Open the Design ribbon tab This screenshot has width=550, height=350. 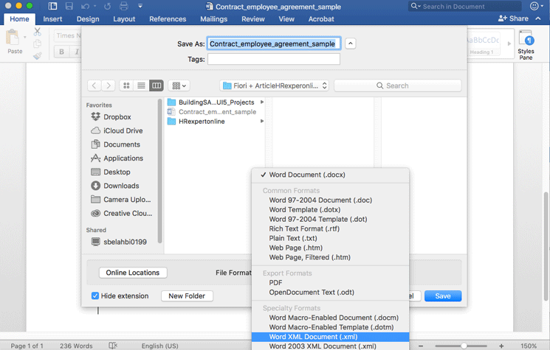88,19
